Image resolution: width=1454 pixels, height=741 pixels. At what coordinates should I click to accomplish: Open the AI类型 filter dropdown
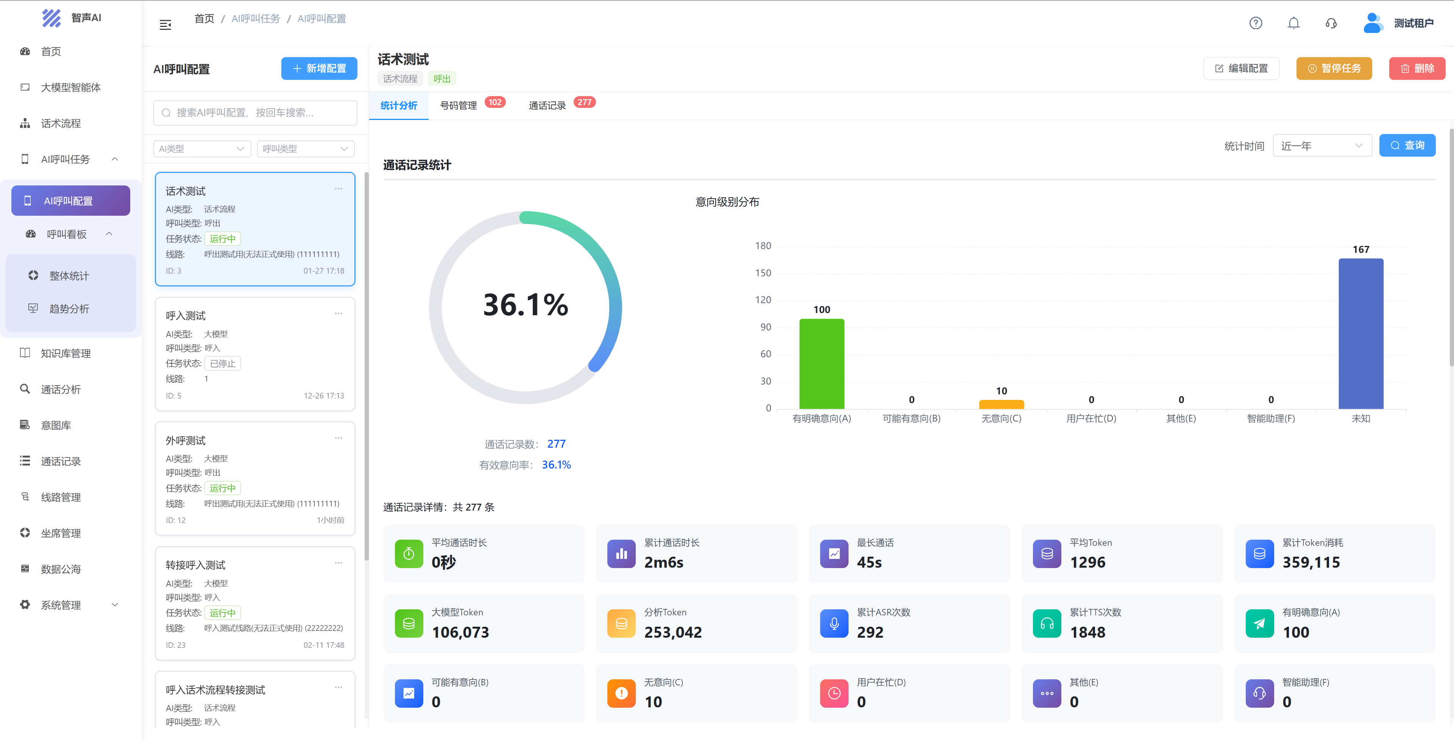tap(201, 148)
